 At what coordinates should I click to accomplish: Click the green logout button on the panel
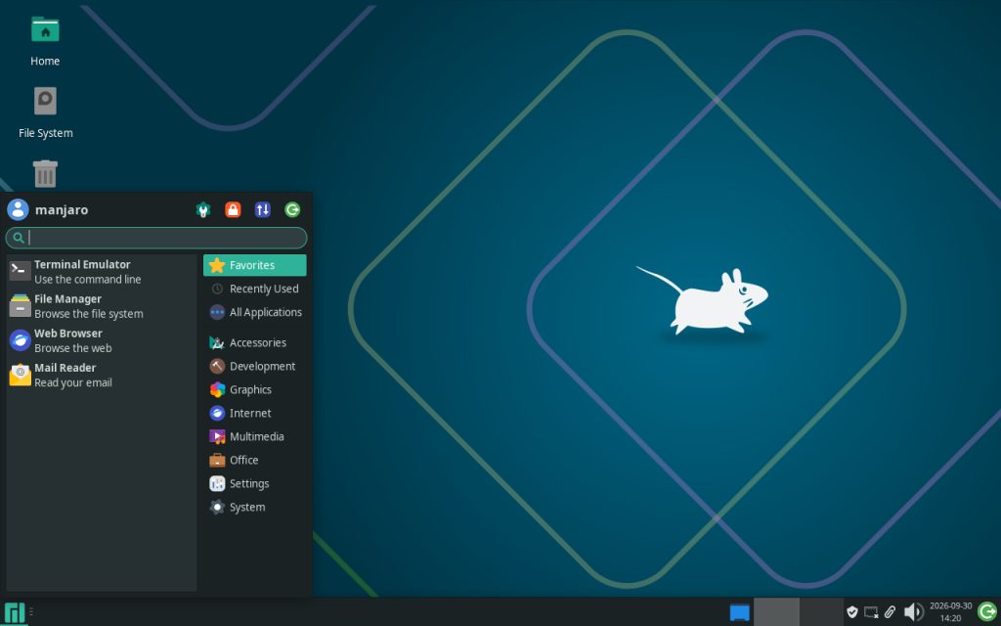987,612
